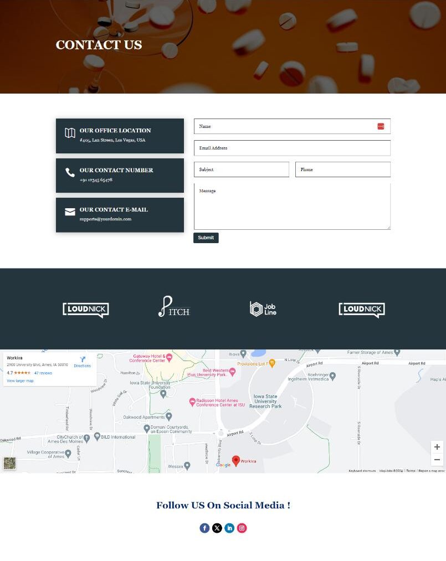Image resolution: width=446 pixels, height=561 pixels.
Task: Click the Best Western Plus University Park marker
Action: tap(232, 372)
